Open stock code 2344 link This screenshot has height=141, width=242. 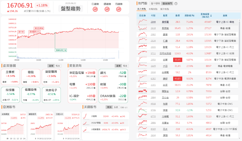153,22
